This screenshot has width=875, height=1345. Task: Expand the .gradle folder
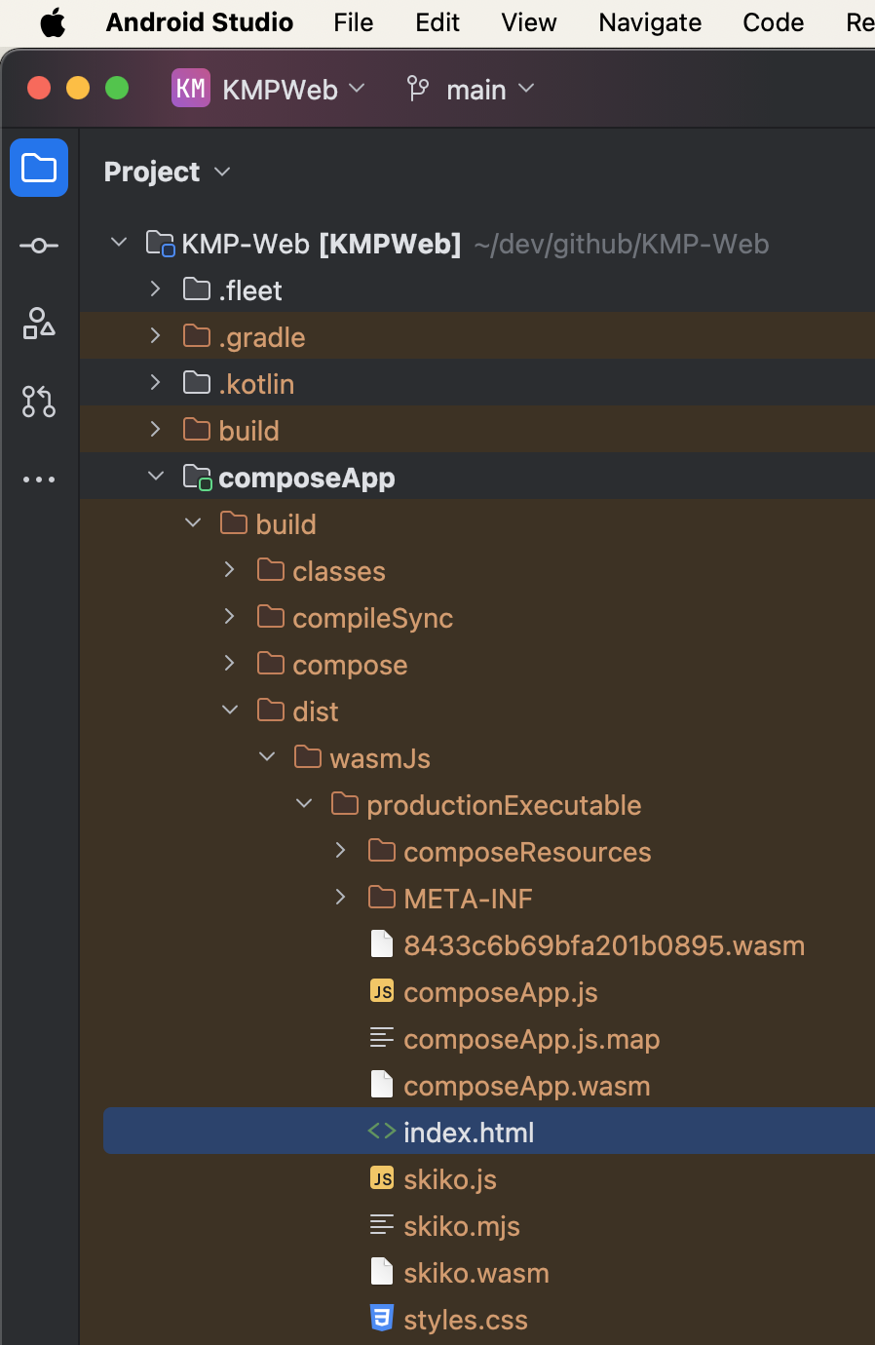[155, 335]
